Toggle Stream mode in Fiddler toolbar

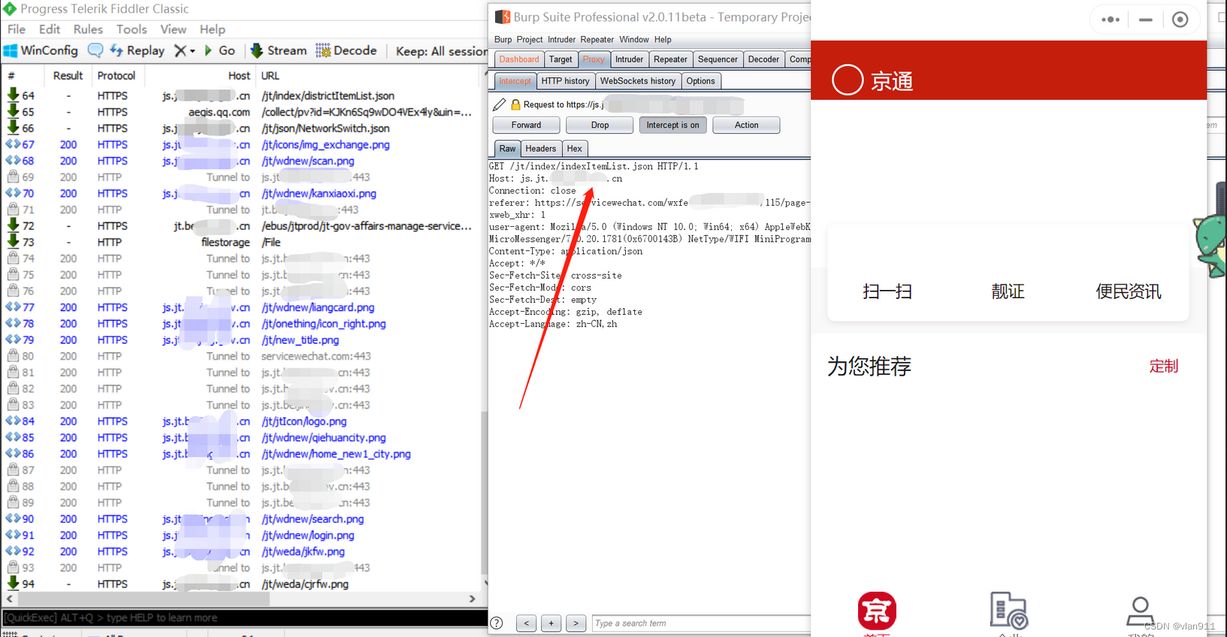pos(279,50)
